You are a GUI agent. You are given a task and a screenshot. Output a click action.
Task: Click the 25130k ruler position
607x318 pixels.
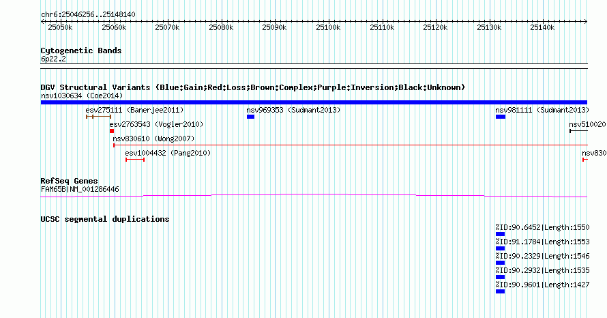[489, 27]
